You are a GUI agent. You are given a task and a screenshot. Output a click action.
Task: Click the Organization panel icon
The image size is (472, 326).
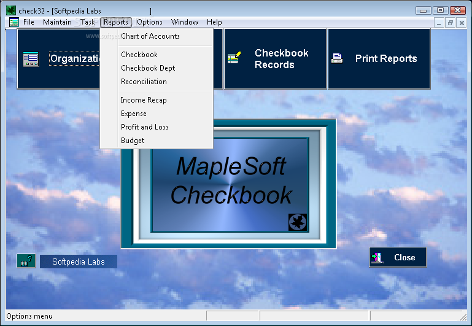click(31, 59)
